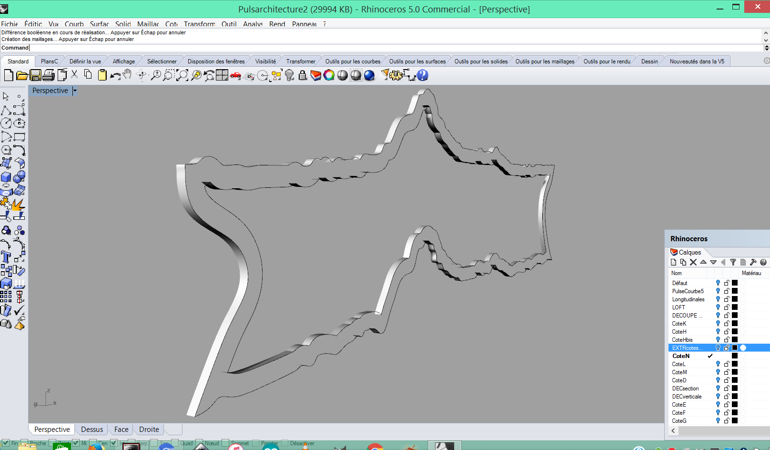Choose the Text object tool
770x450 pixels.
(6, 257)
